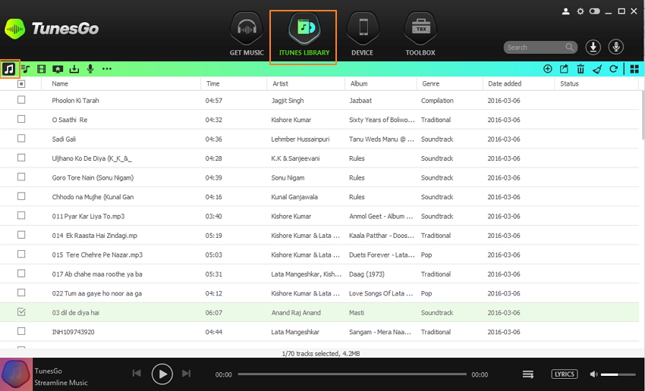
Task: Check the box for Sadi Gali
Action: [21, 139]
